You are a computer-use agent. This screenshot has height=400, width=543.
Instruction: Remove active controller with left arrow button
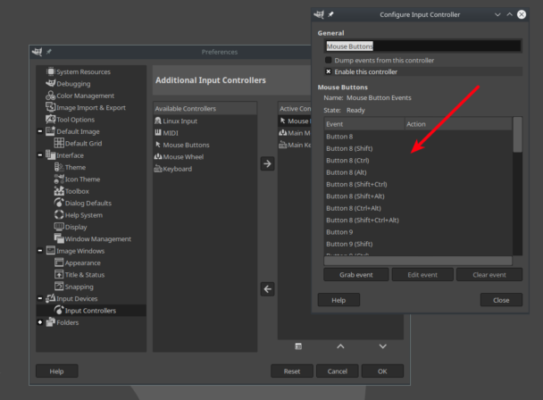[267, 288]
